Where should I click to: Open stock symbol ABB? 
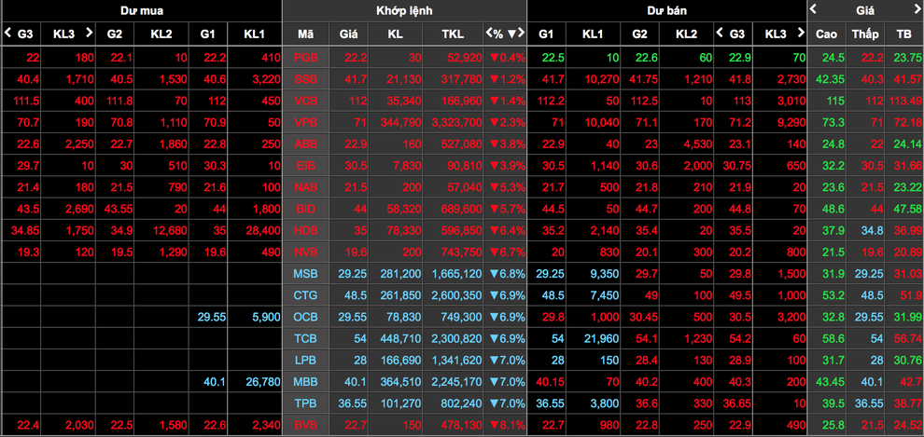coord(305,144)
